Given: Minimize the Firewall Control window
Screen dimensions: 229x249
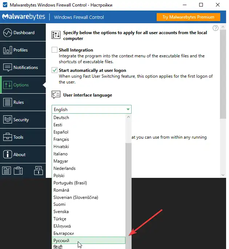Looking at the screenshot, I should [185, 5].
